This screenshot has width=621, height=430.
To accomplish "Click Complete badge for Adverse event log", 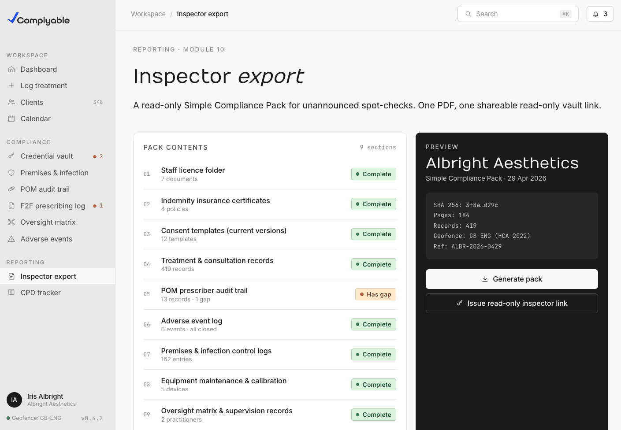I will click(374, 324).
